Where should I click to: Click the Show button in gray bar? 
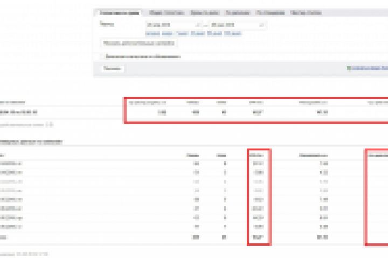pos(112,69)
